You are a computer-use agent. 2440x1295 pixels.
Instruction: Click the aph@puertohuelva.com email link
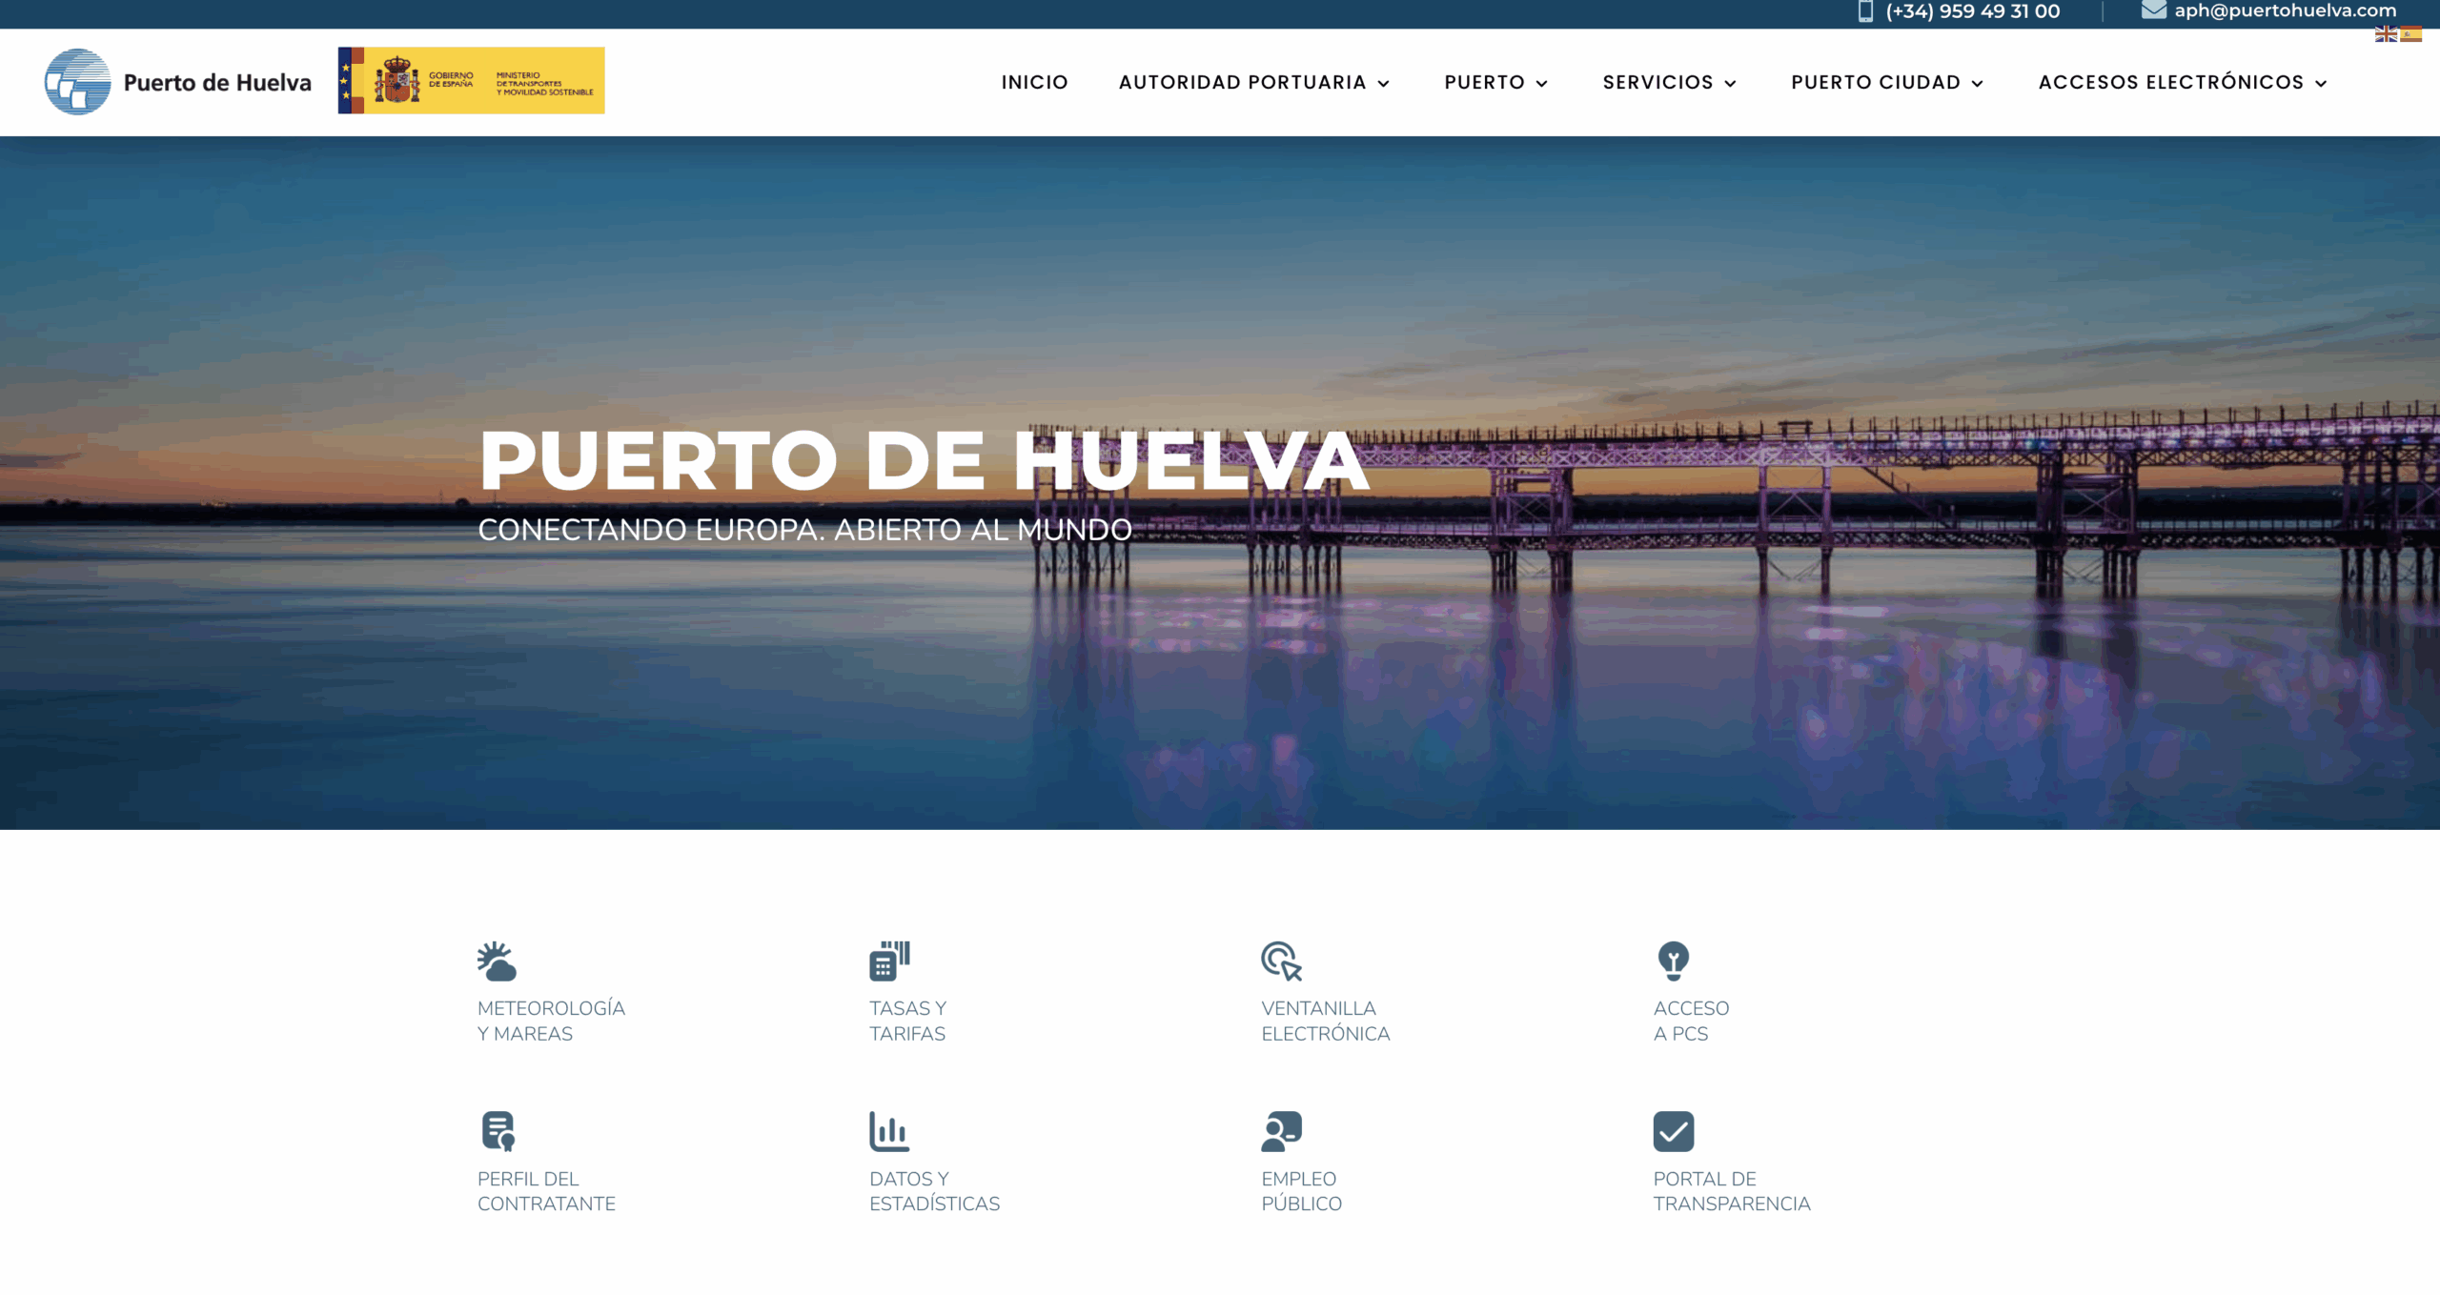(x=2284, y=10)
